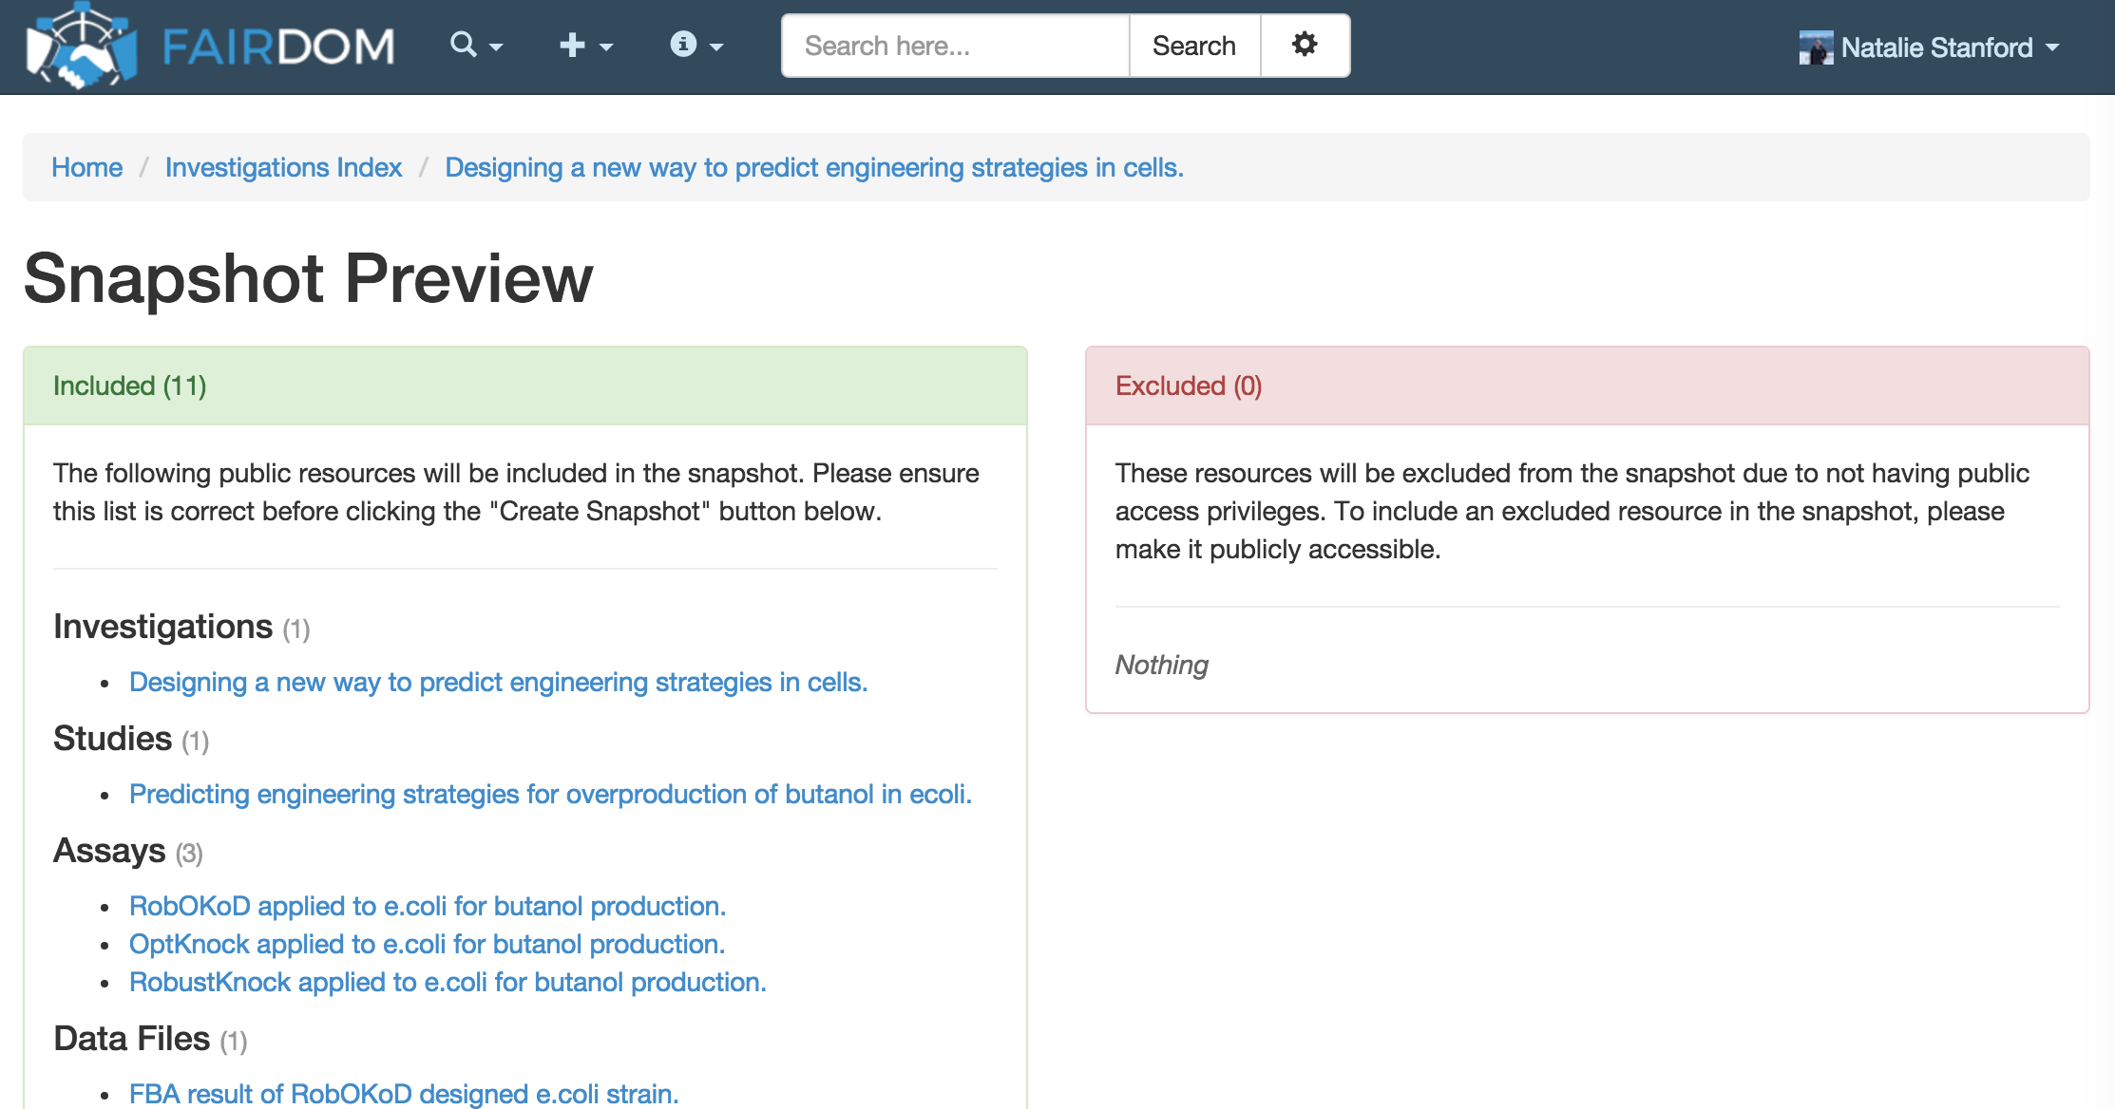Click the Search button
This screenshot has width=2115, height=1109.
click(1194, 47)
